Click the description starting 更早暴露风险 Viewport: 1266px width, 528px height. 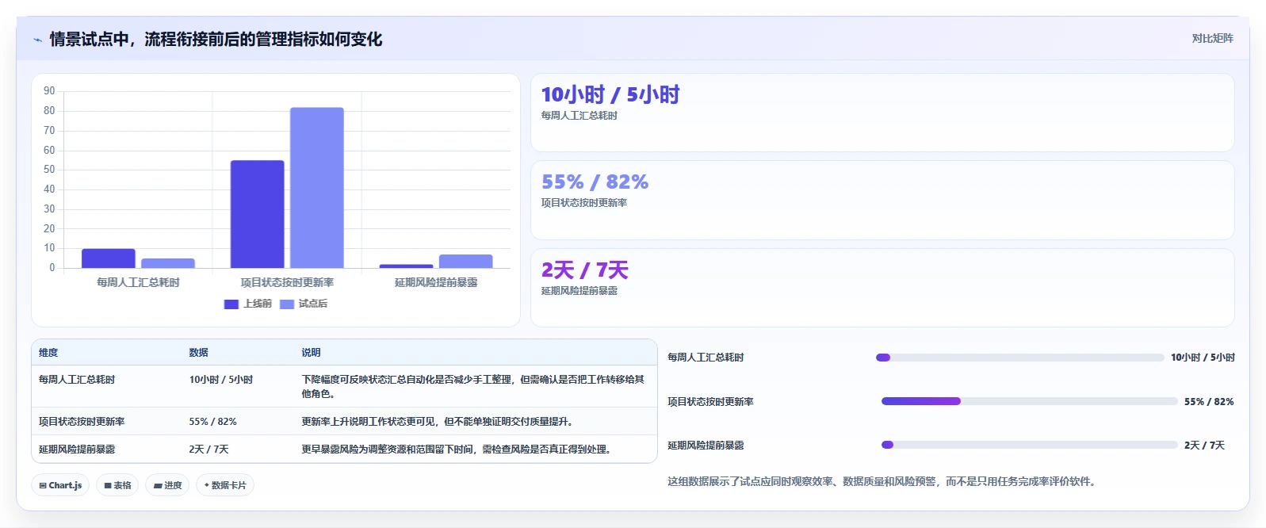[457, 450]
